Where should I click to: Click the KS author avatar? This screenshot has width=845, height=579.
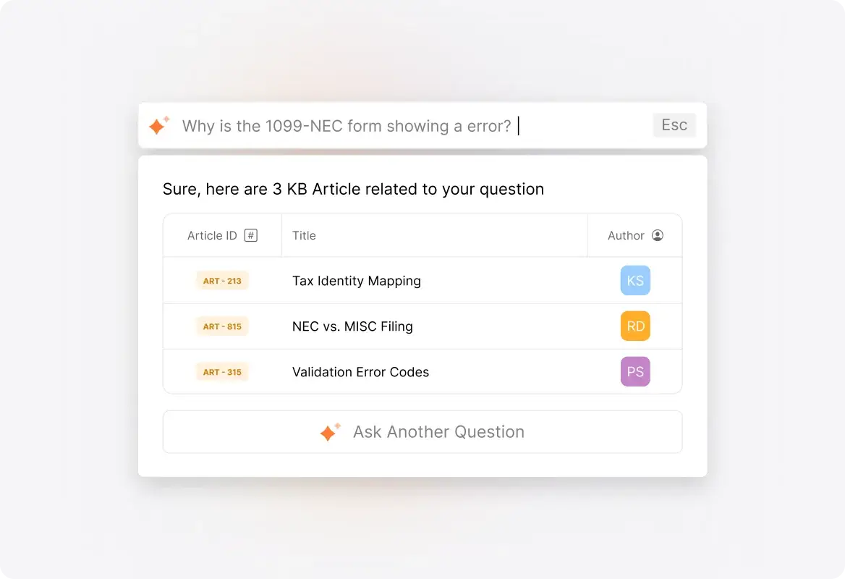[635, 280]
